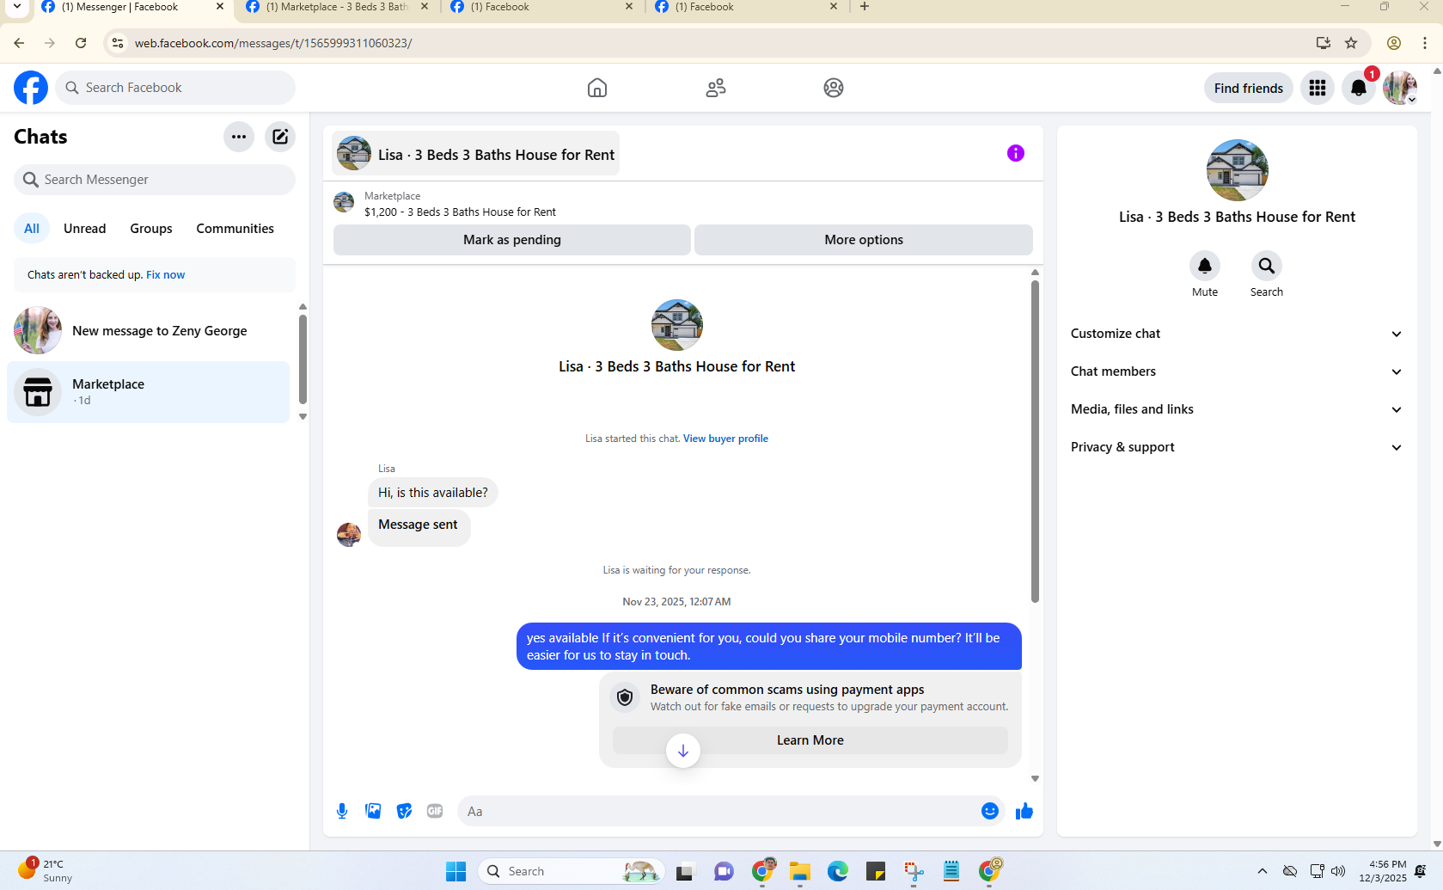Image resolution: width=1443 pixels, height=890 pixels.
Task: Click the Search Facebook field
Action: [x=175, y=88]
